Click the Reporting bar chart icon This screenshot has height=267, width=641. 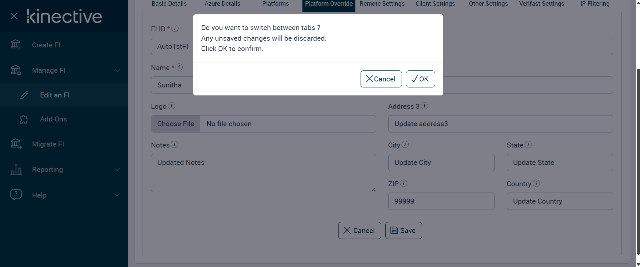click(x=16, y=170)
